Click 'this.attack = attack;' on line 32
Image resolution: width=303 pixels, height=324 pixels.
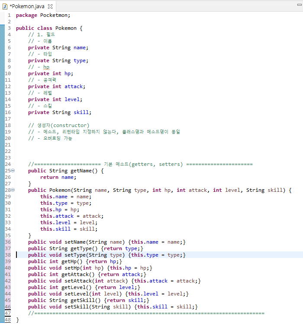click(72, 216)
